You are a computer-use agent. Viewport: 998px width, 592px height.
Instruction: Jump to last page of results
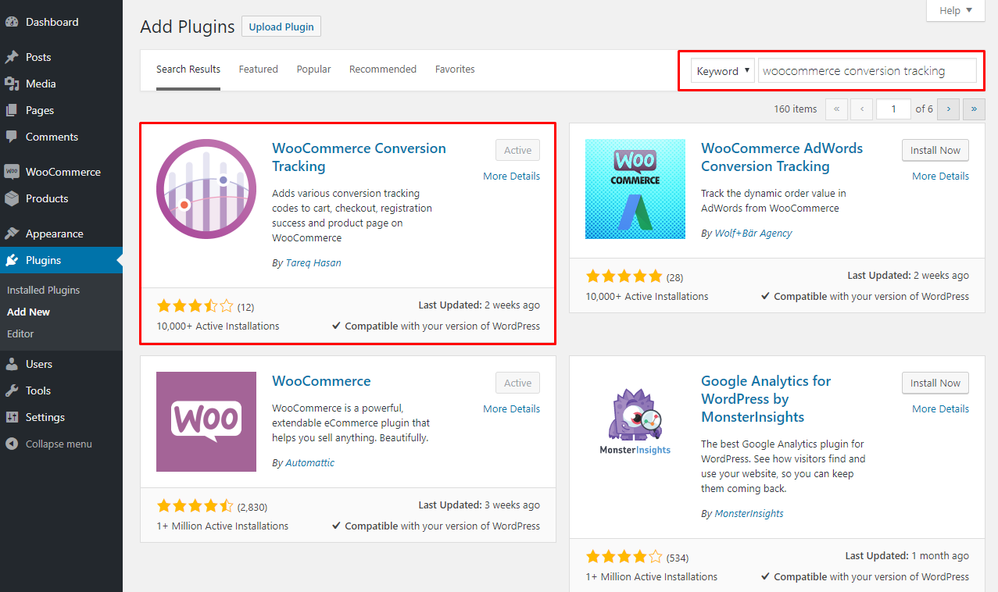point(974,109)
